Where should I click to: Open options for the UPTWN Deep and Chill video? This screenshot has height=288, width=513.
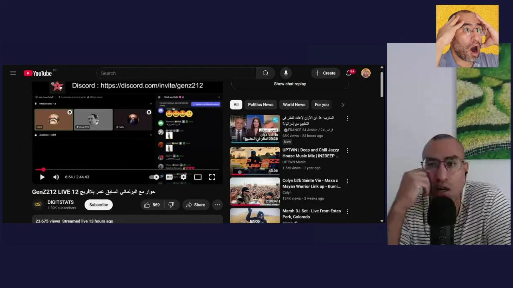point(347,150)
